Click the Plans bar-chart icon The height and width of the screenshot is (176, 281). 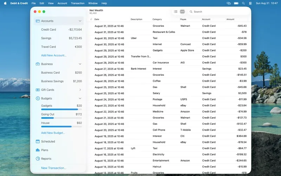38,150
